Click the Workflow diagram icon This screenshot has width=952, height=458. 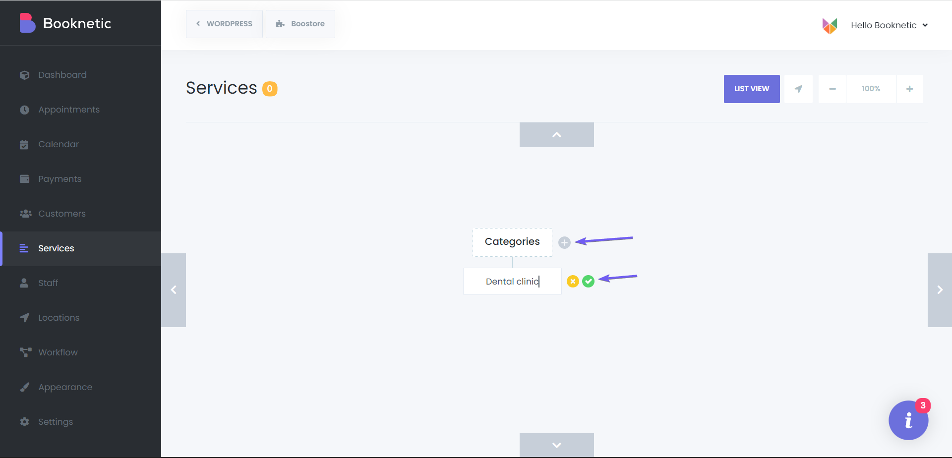(25, 352)
